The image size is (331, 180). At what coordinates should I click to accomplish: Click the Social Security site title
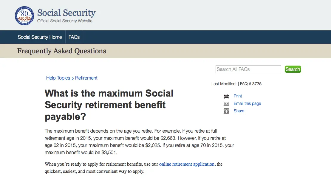[x=66, y=13]
